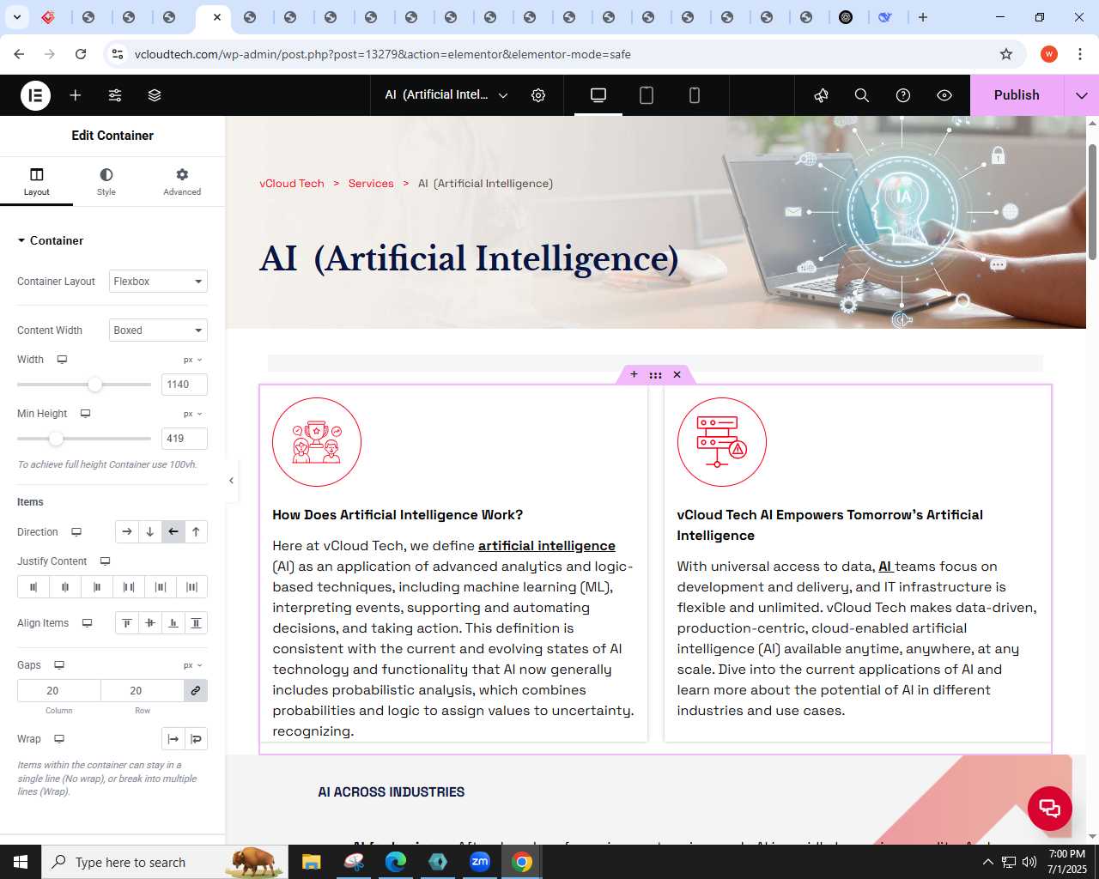Screen dimensions: 1099x879
Task: Set Justify Content to Space Evenly
Action: (192, 587)
